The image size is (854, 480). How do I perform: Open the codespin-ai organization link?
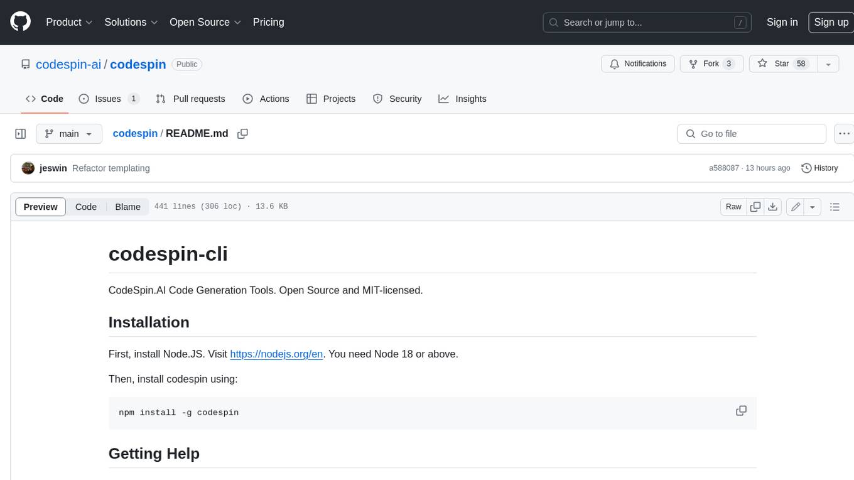tap(68, 64)
